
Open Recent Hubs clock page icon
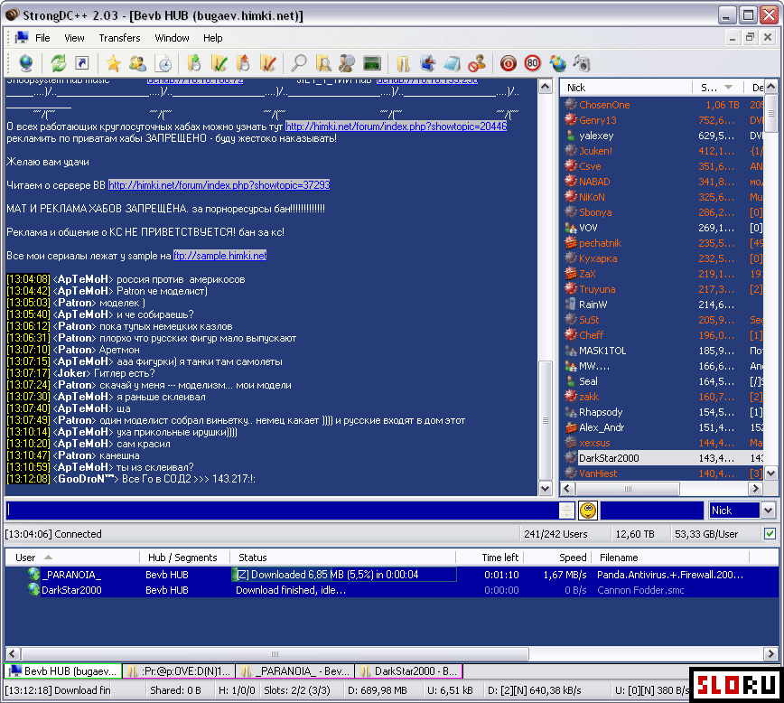point(163,63)
